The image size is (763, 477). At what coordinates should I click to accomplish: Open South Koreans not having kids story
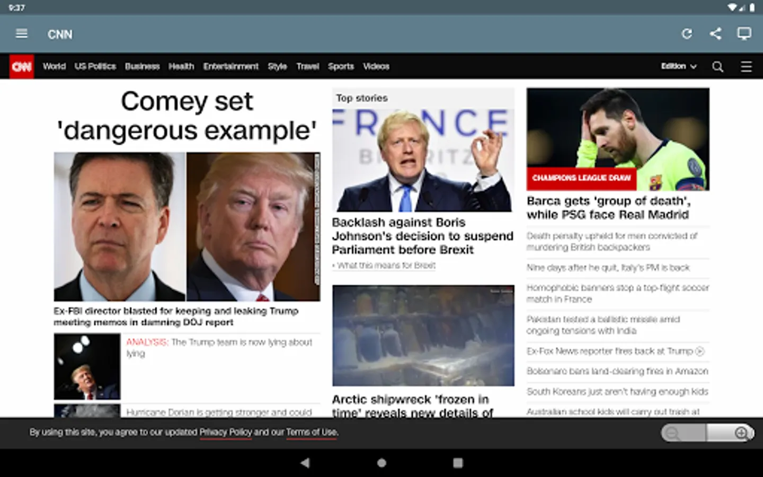(x=617, y=392)
